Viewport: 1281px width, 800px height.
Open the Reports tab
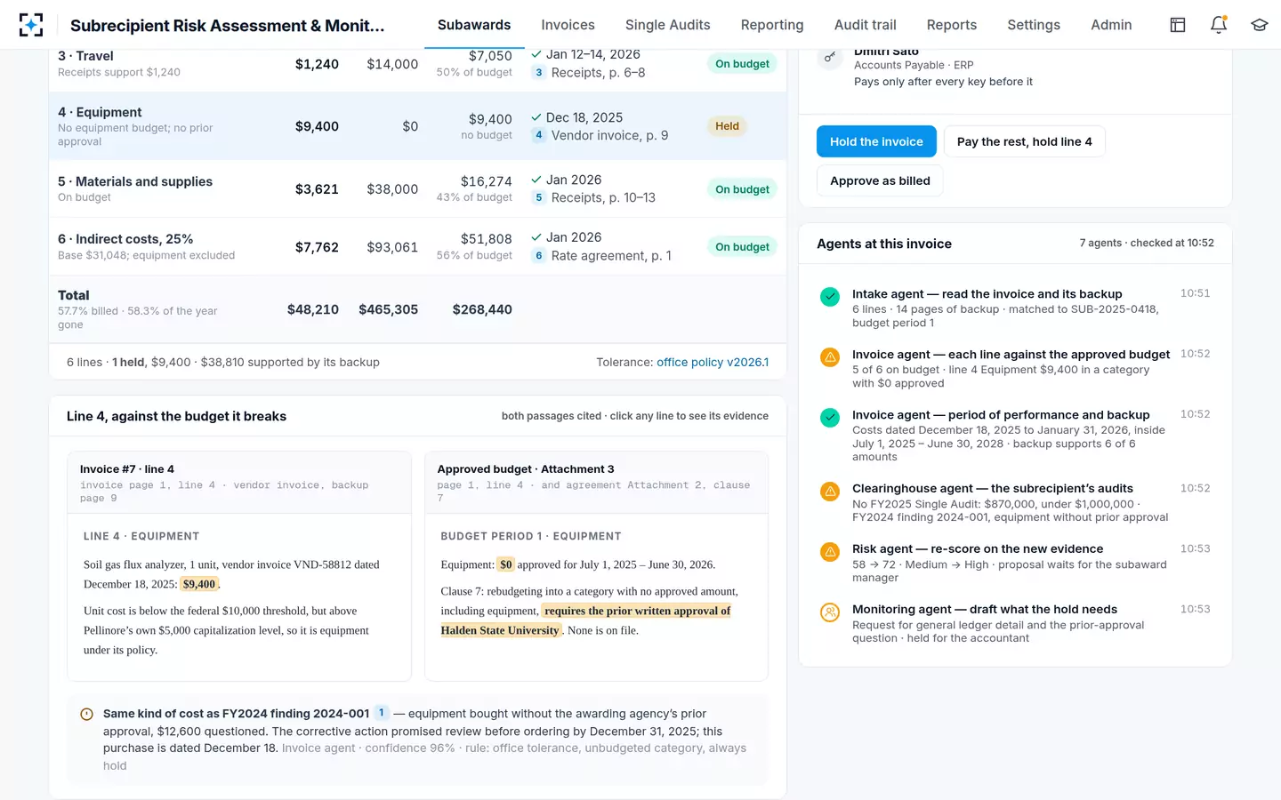pyautogui.click(x=952, y=25)
